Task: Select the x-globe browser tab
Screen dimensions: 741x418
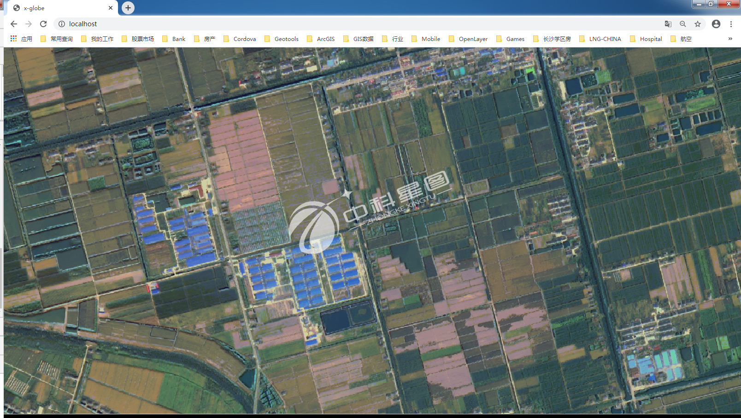Action: [x=63, y=8]
